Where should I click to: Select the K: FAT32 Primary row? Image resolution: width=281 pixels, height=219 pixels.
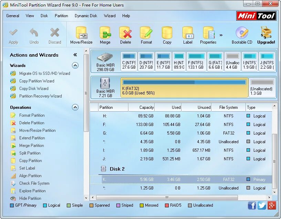[x=181, y=179]
